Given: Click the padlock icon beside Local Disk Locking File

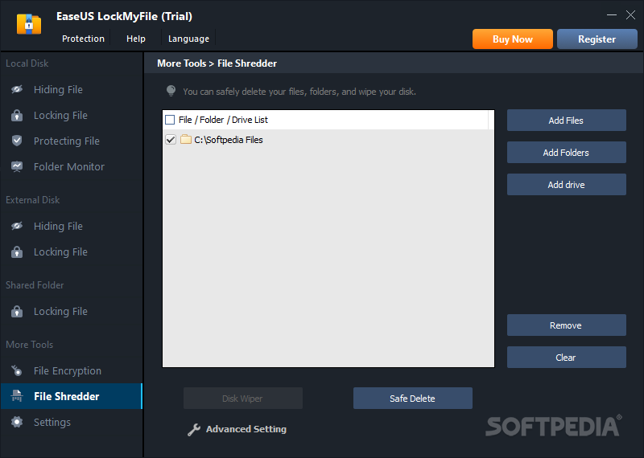Looking at the screenshot, I should coord(17,115).
